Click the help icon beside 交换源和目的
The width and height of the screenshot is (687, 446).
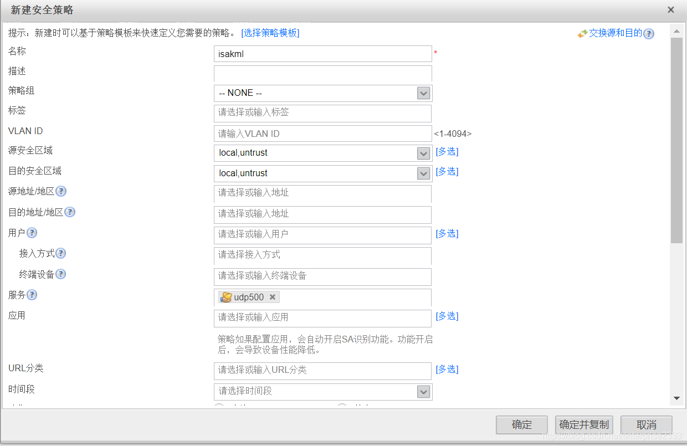click(x=649, y=34)
